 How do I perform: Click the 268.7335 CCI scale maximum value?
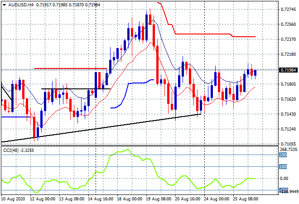[289, 150]
